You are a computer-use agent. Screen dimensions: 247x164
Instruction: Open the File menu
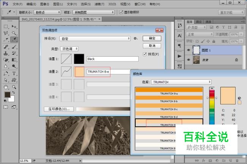[x=17, y=4]
